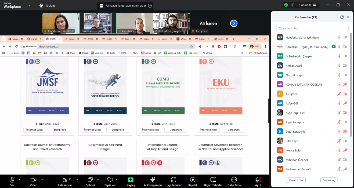Click the green Paylaş share screen icon
The image size is (354, 188).
(x=131, y=180)
